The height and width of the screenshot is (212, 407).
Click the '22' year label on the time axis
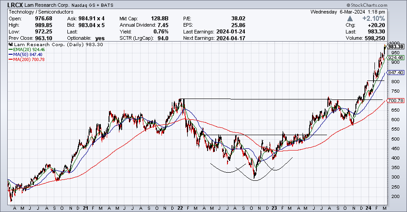[x=180, y=208]
